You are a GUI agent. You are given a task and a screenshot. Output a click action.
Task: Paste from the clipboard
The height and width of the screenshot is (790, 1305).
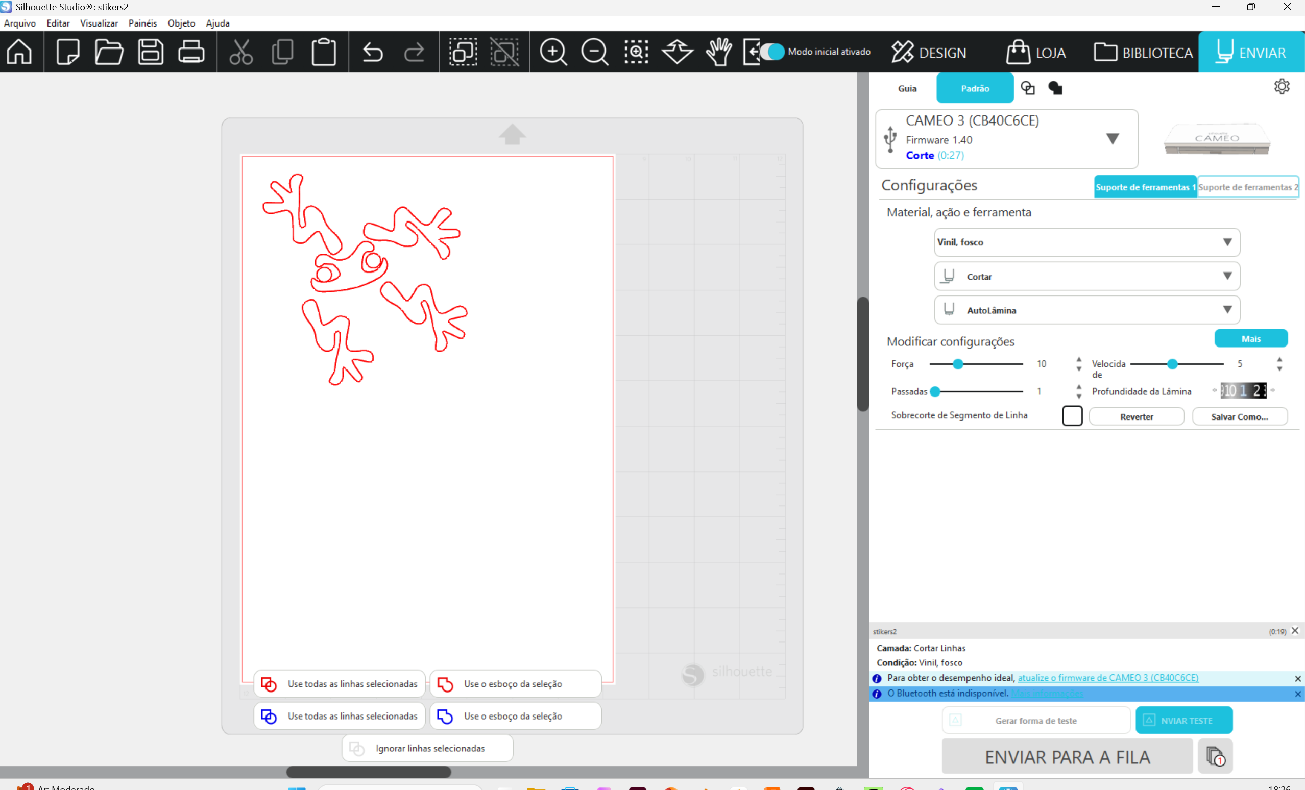[x=324, y=52]
